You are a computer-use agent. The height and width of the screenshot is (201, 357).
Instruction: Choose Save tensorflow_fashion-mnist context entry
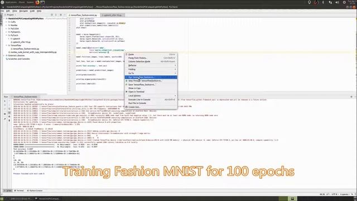[x=151, y=84]
